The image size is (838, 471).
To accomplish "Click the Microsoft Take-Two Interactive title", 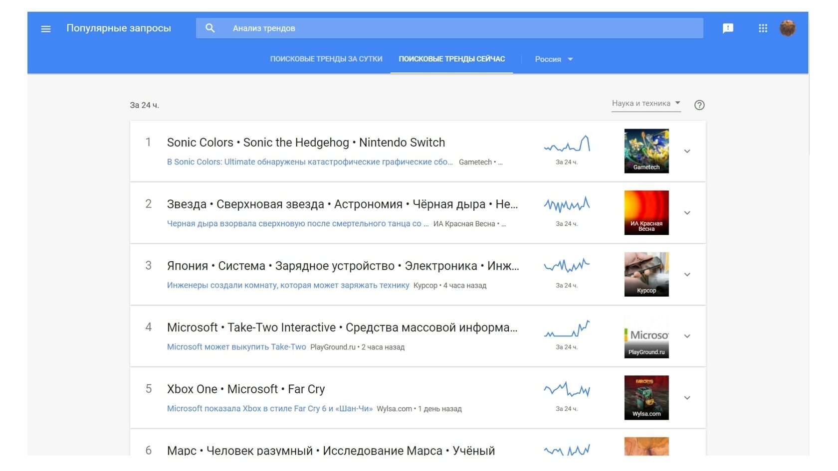I will click(342, 327).
